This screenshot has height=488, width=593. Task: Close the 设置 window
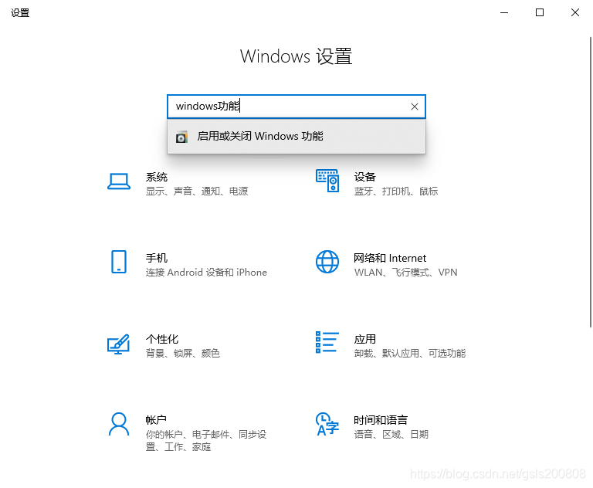[x=575, y=12]
